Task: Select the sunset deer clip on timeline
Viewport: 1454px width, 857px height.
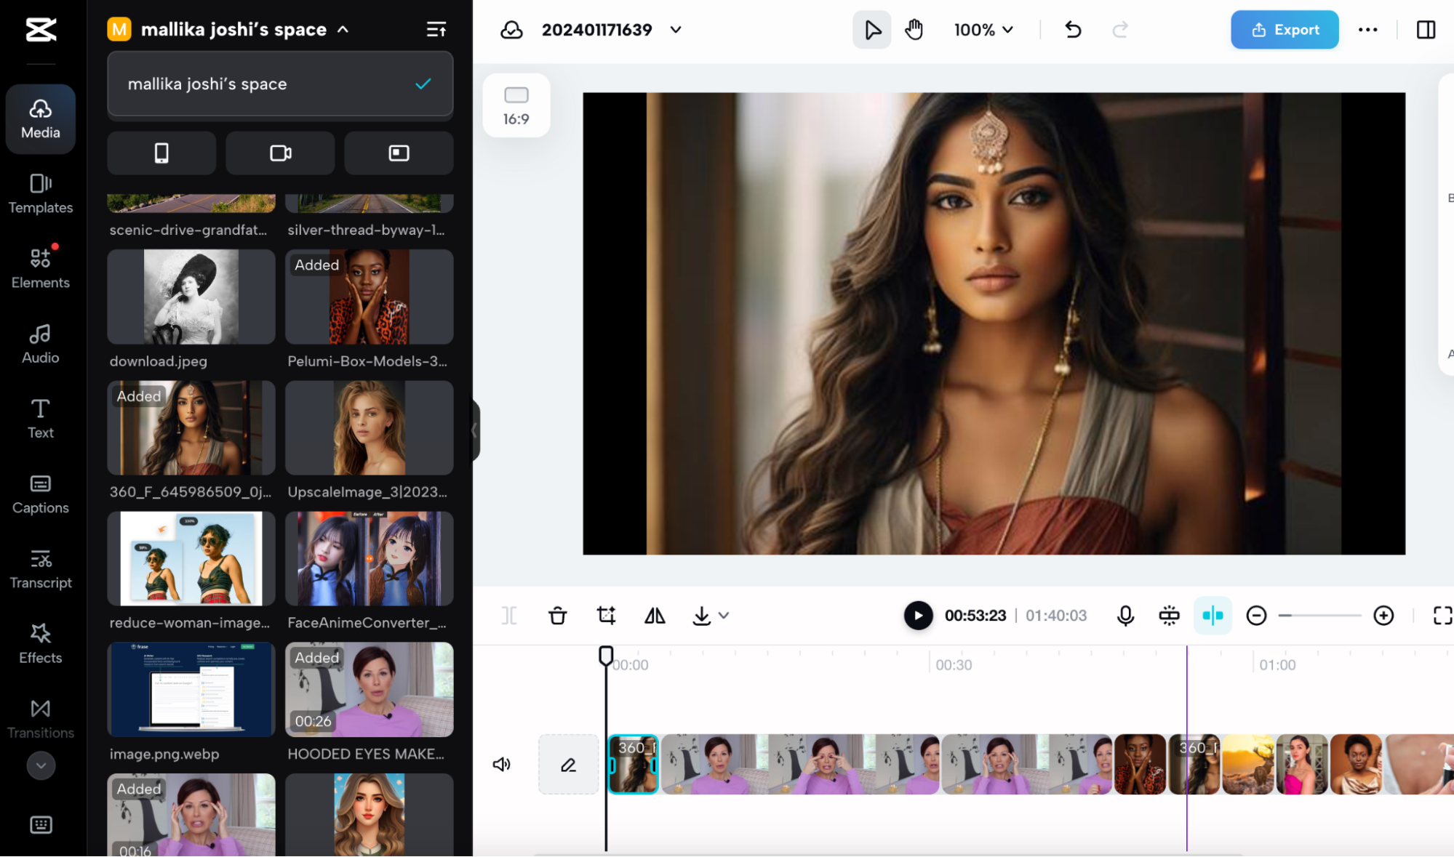Action: pyautogui.click(x=1248, y=764)
